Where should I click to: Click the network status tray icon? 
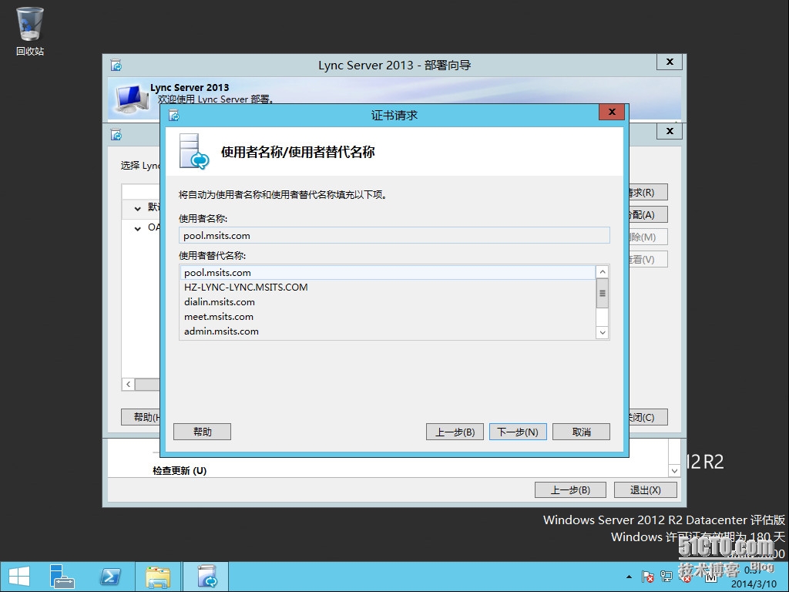tap(666, 577)
